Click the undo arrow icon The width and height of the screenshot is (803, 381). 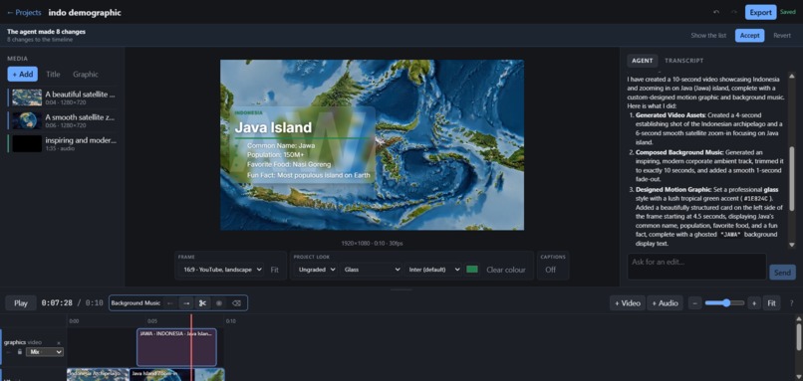point(716,12)
